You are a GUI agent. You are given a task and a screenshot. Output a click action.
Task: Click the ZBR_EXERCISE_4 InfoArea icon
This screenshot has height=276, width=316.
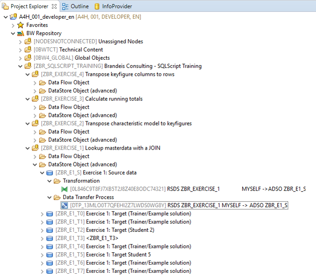click(35, 74)
